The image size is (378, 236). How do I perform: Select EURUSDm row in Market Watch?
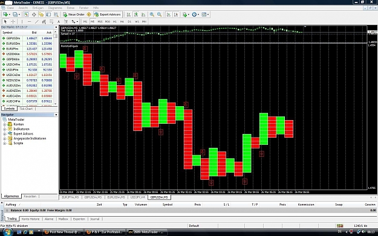[27, 43]
